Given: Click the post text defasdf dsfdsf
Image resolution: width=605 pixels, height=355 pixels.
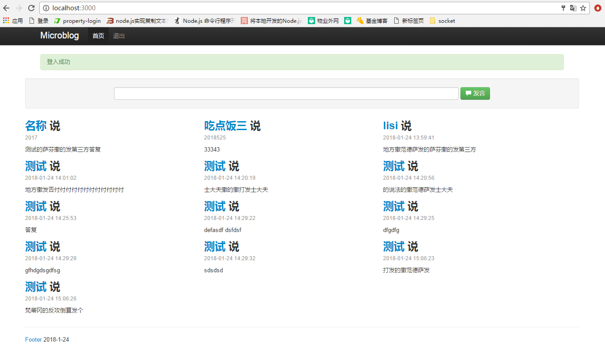Looking at the screenshot, I should pos(223,230).
